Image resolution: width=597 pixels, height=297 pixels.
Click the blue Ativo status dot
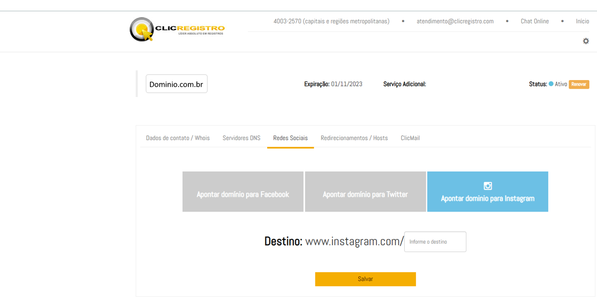pos(551,84)
